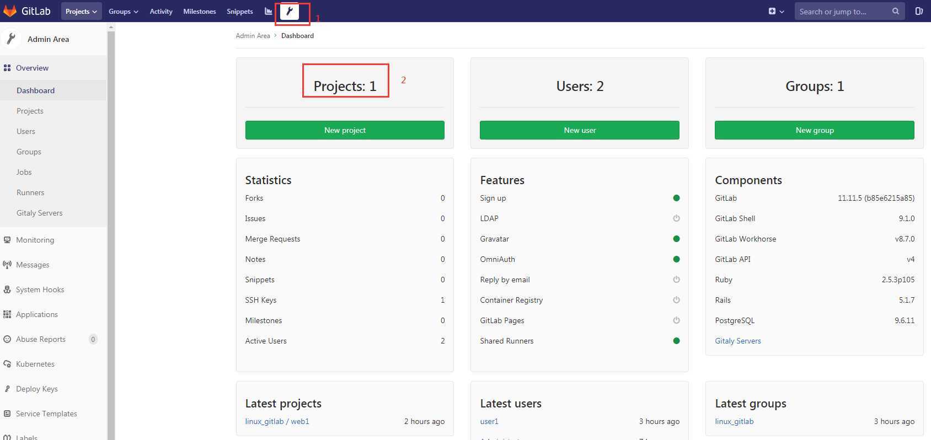The image size is (931, 440).
Task: Click the new item plus icon
Action: [x=772, y=11]
